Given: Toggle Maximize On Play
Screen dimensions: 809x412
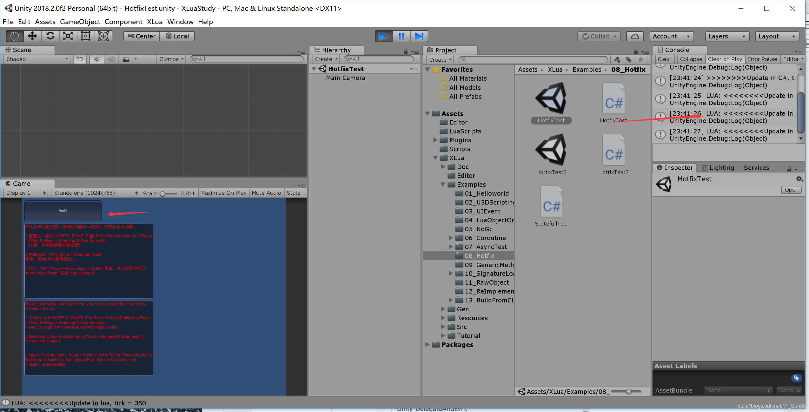Looking at the screenshot, I should pos(223,193).
